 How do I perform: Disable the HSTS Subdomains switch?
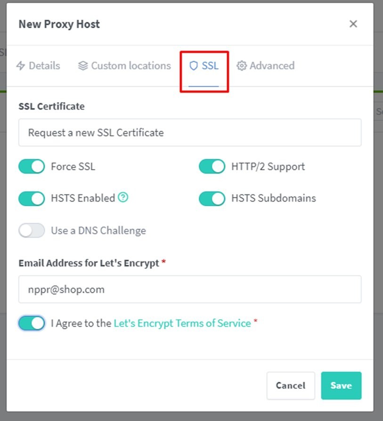pos(212,199)
